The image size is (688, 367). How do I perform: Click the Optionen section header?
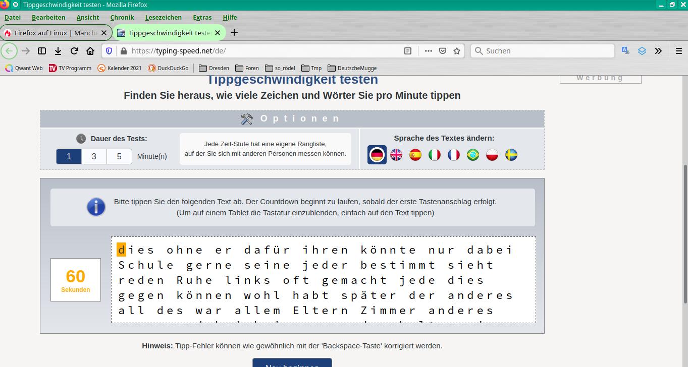(292, 119)
